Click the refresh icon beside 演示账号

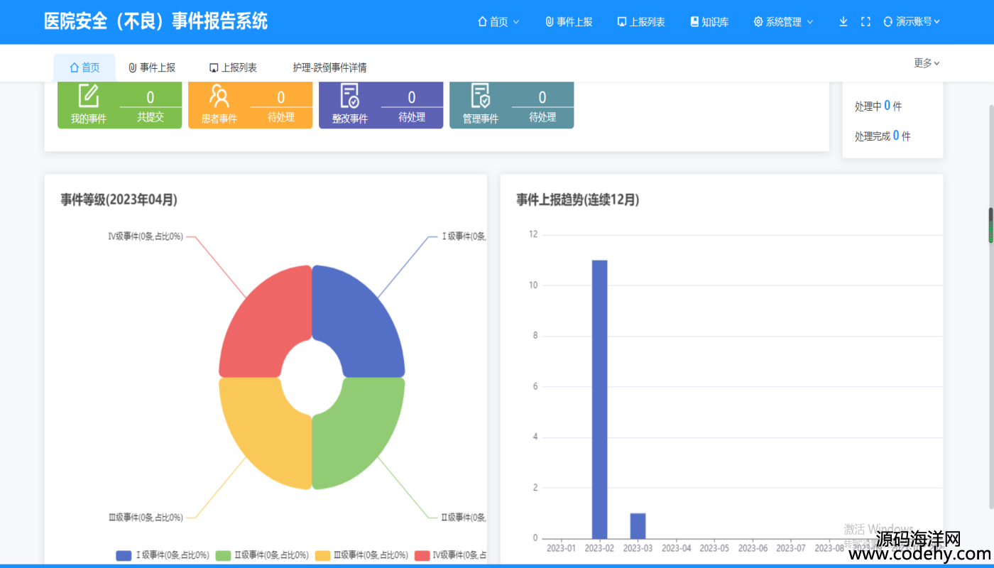tap(887, 22)
